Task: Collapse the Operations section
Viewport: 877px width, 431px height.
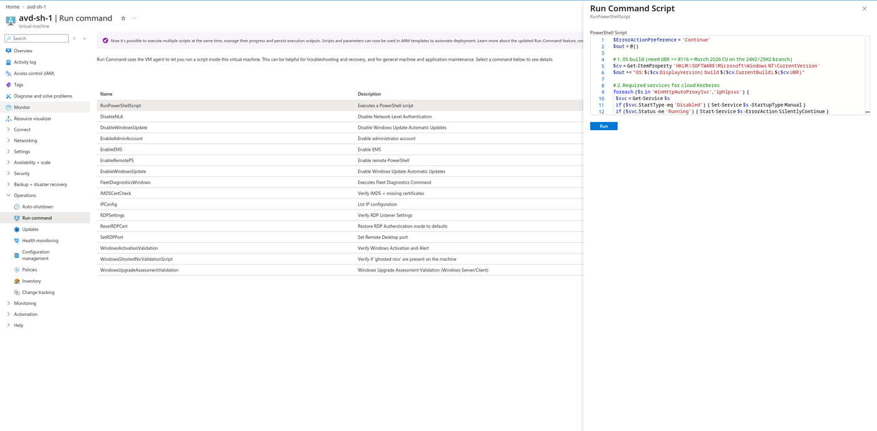Action: (25, 195)
